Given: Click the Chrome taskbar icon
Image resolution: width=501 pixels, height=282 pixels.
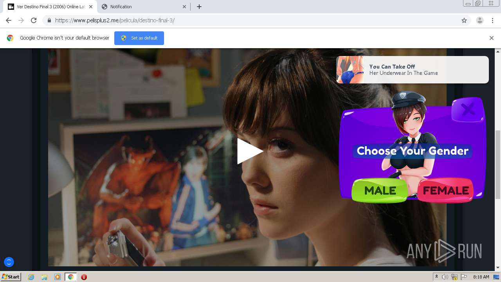Looking at the screenshot, I should [x=70, y=277].
